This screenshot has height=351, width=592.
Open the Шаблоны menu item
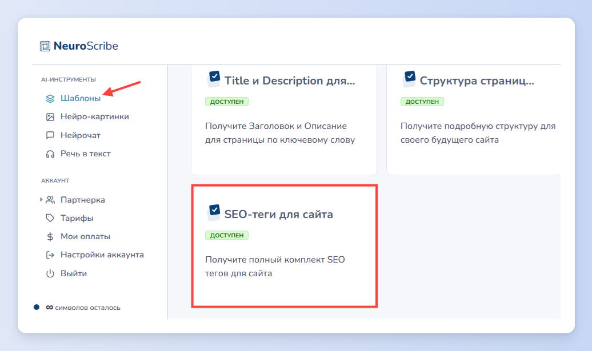point(81,98)
